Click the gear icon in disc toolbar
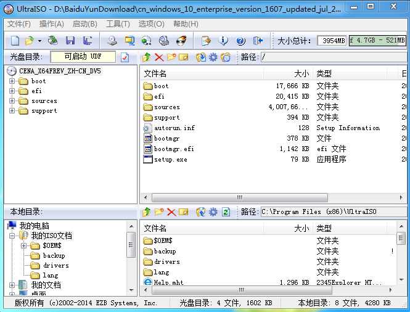Image resolution: width=410 pixels, height=312 pixels. 213,57
